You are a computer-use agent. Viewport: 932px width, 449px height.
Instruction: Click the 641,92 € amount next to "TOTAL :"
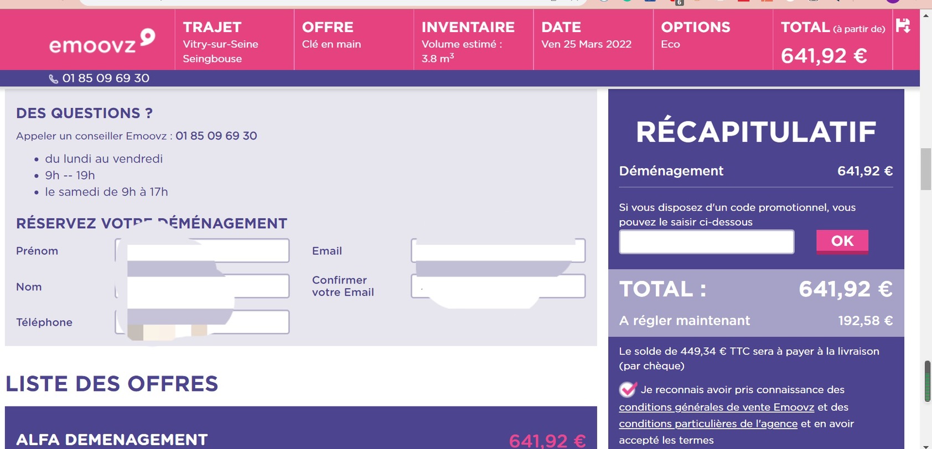846,289
